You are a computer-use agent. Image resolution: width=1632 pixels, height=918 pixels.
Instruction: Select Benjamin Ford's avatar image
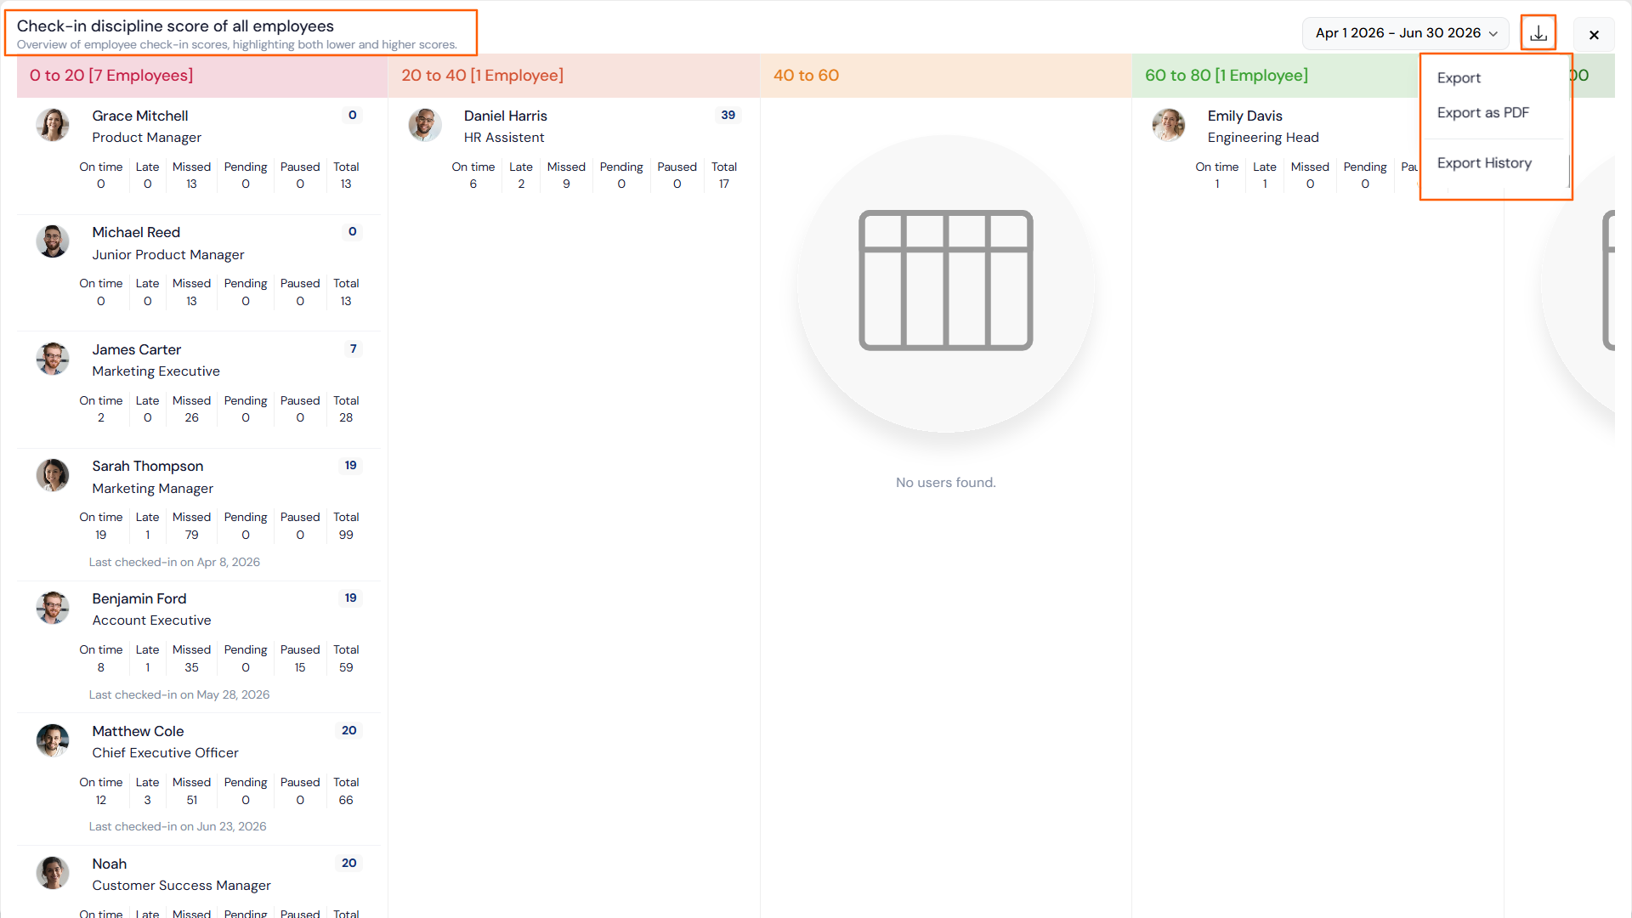pos(53,608)
